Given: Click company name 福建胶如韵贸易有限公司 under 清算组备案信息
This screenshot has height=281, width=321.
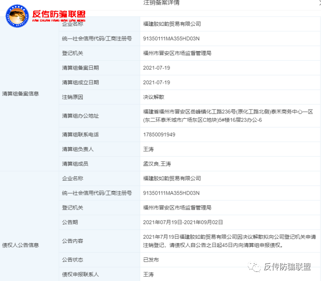Looking at the screenshot, I should coord(172,24).
